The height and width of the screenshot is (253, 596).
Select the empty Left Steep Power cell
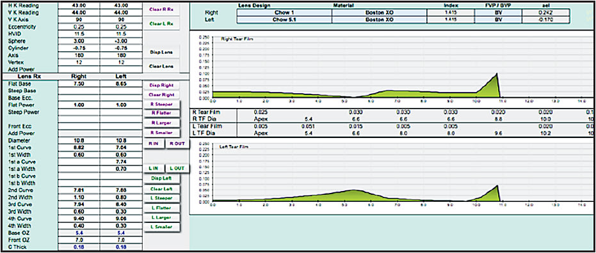pyautogui.click(x=121, y=112)
